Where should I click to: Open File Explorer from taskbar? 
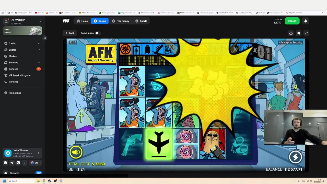click(x=38, y=181)
